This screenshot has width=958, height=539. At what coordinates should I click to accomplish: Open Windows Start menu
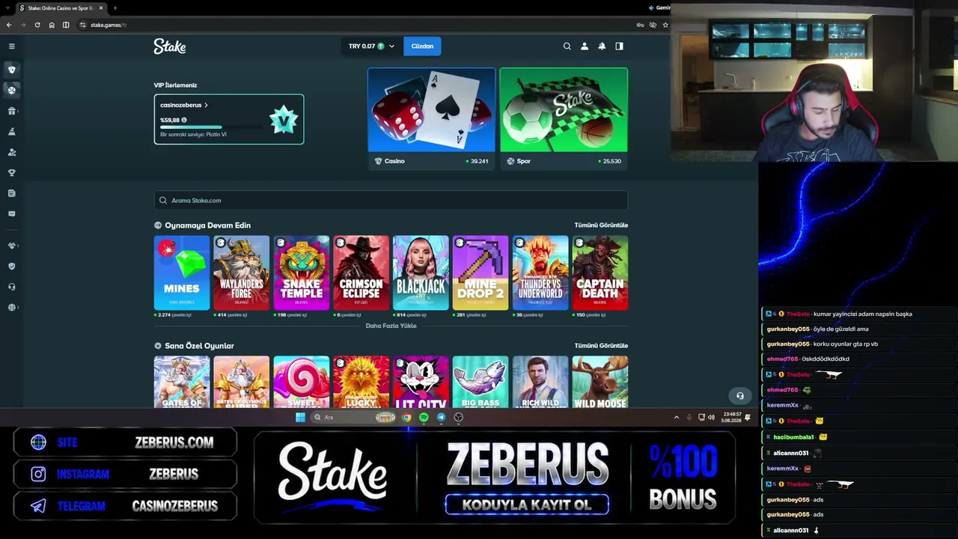300,418
